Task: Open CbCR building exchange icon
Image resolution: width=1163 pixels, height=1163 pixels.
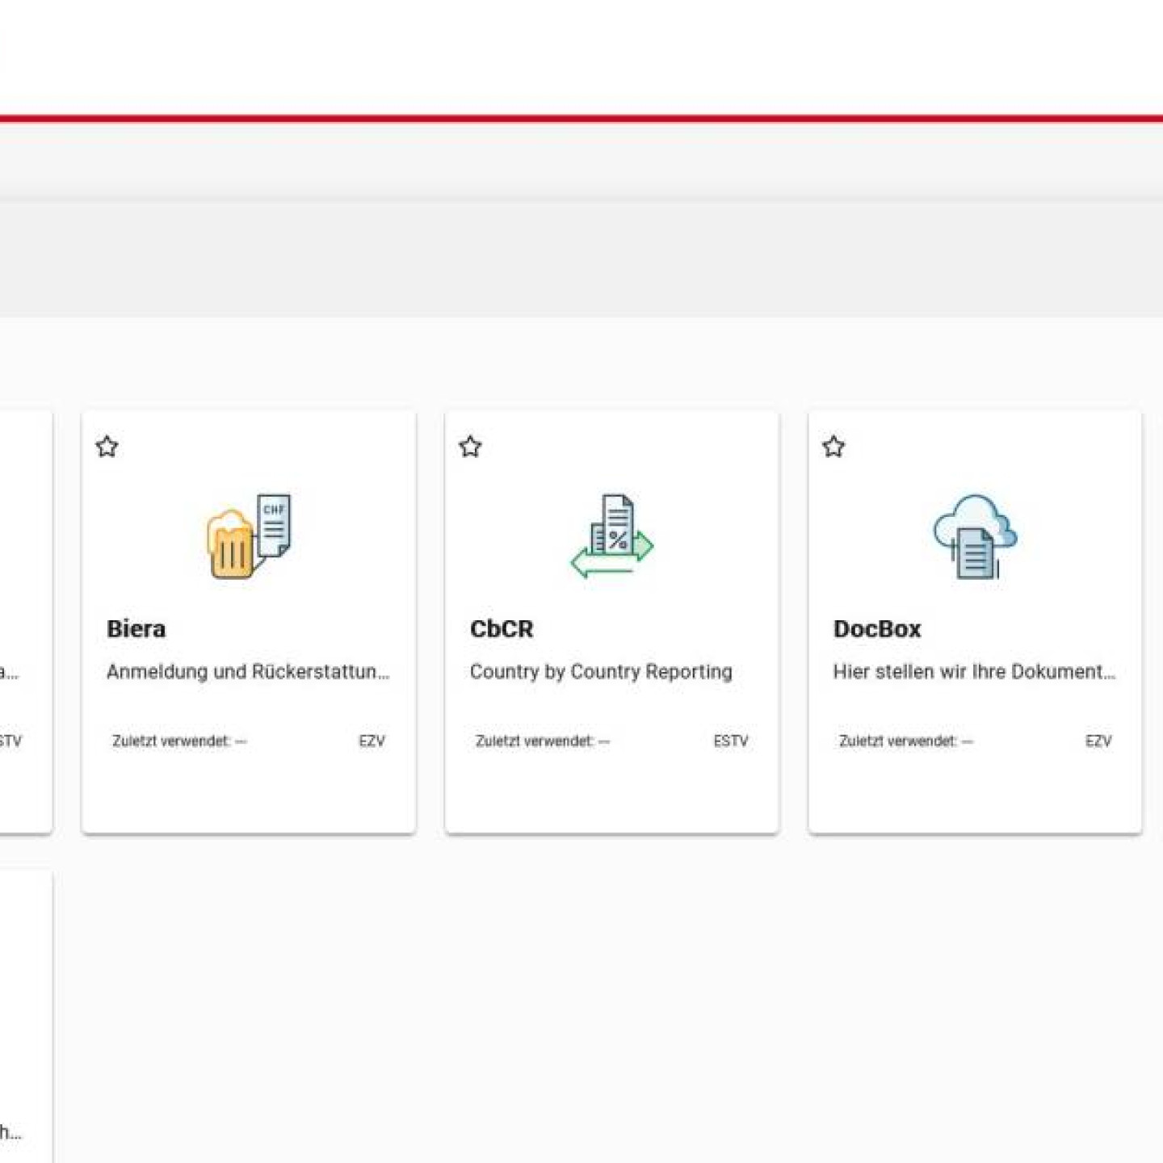Action: click(612, 536)
